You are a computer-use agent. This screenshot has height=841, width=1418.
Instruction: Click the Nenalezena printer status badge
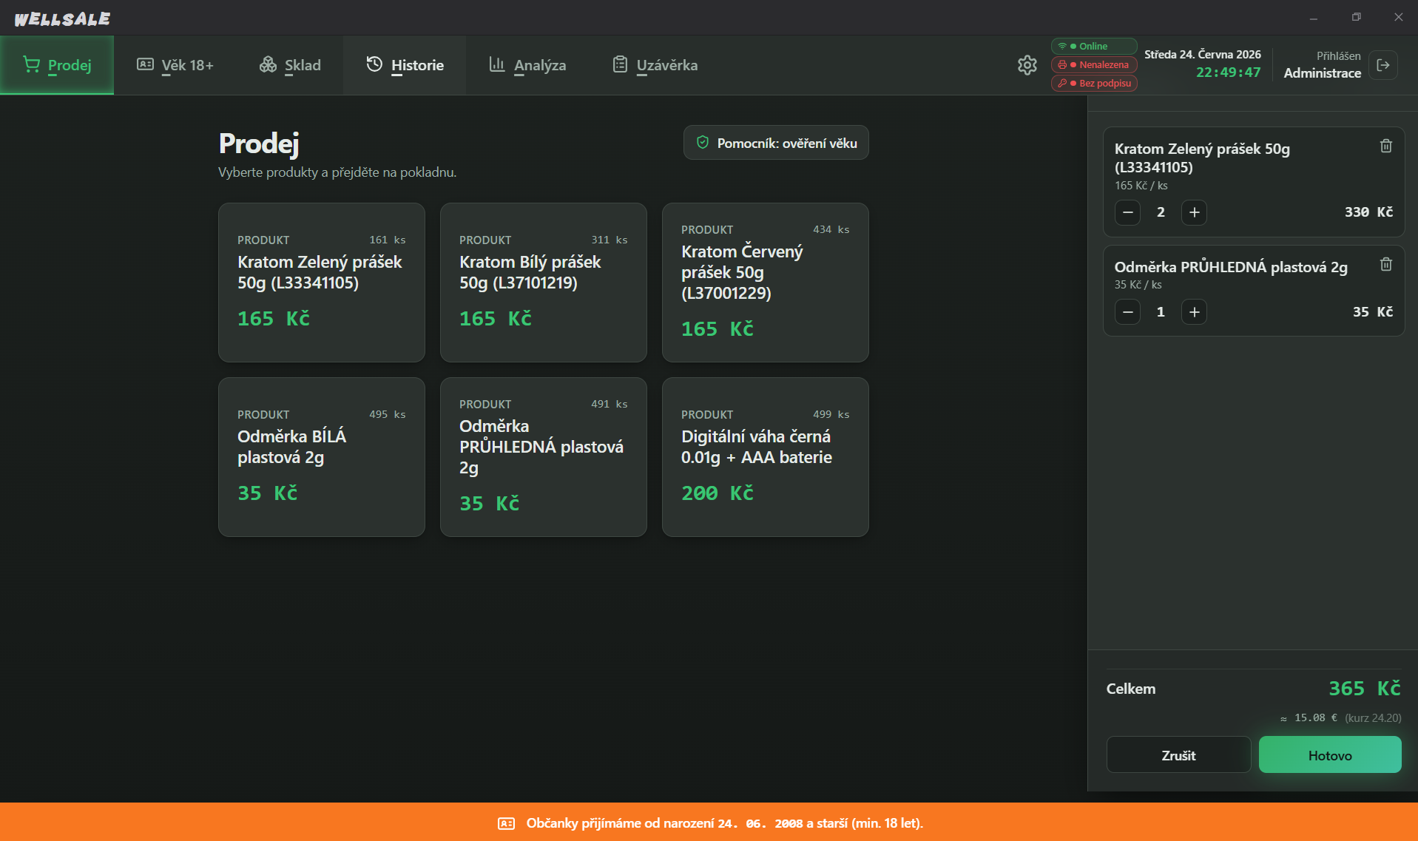(x=1094, y=64)
